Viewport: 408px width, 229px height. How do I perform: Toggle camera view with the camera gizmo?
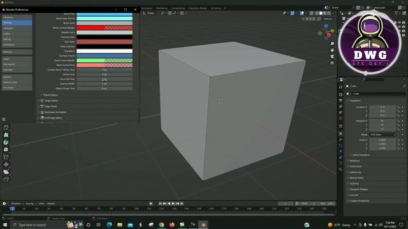(x=332, y=57)
